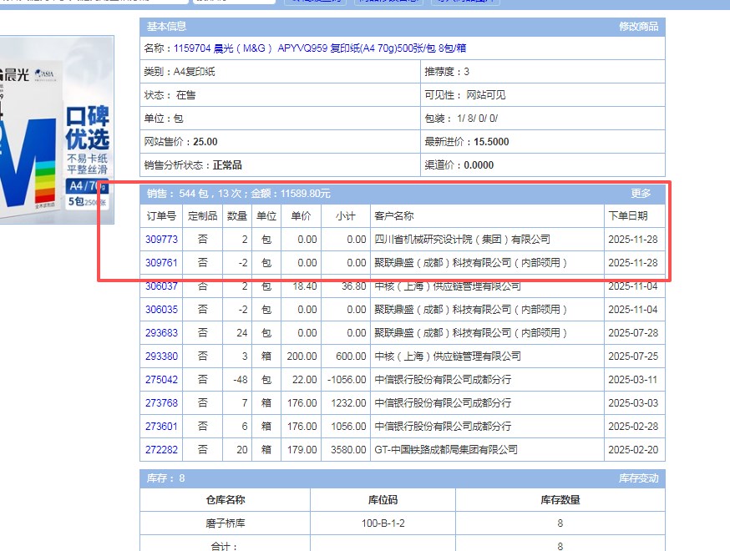The image size is (730, 551).
Task: Open order number 306037
Action: [161, 286]
